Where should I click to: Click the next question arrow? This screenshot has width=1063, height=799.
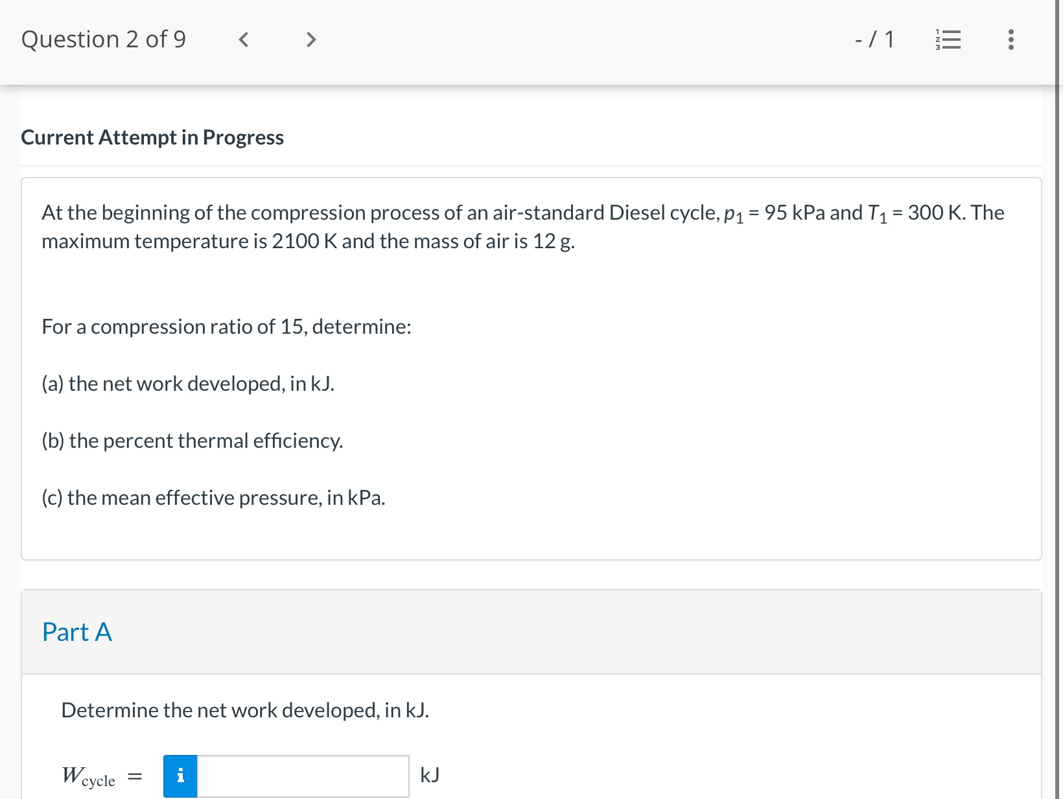click(310, 40)
